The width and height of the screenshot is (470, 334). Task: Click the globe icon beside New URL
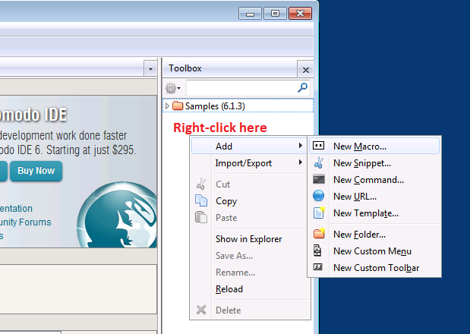click(318, 196)
